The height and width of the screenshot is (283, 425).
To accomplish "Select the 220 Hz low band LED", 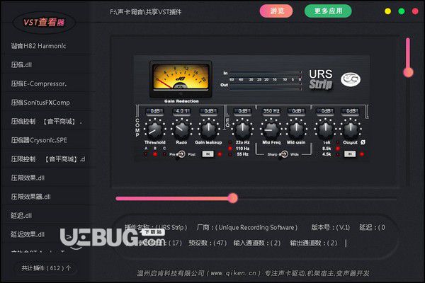I will (230, 142).
